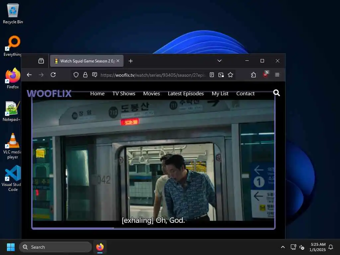Open the Firefox application hamburger menu
Viewport: 340px width, 255px height.
coord(277,75)
